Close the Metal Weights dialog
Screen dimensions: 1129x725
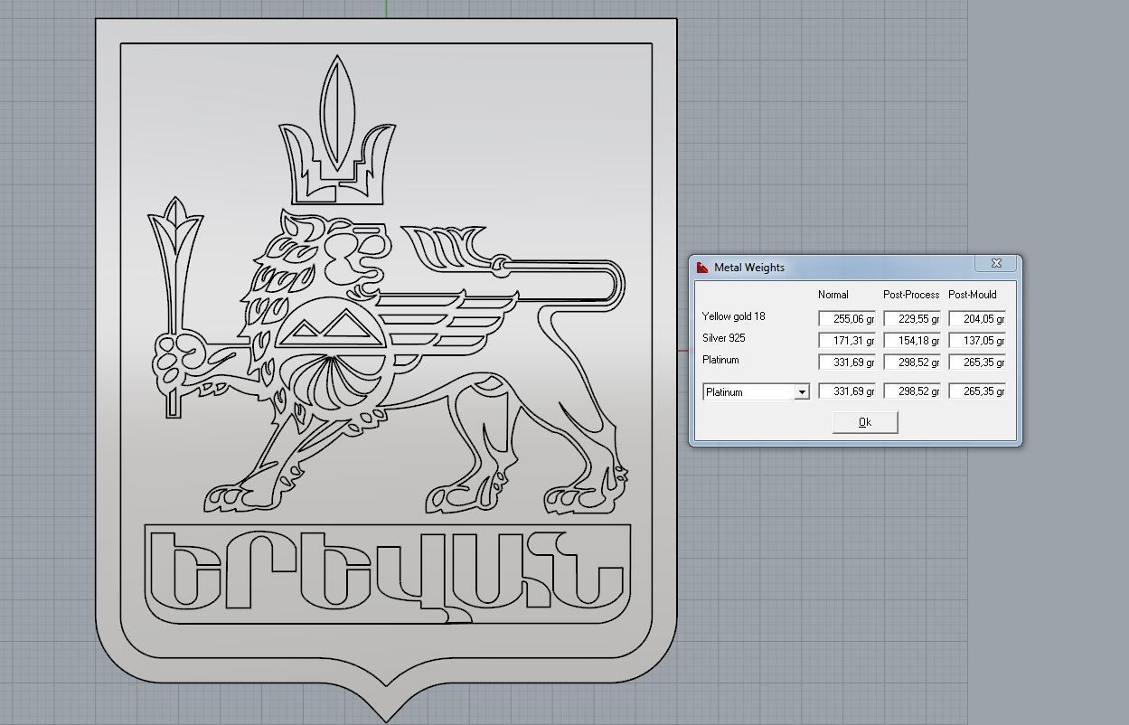pyautogui.click(x=996, y=264)
